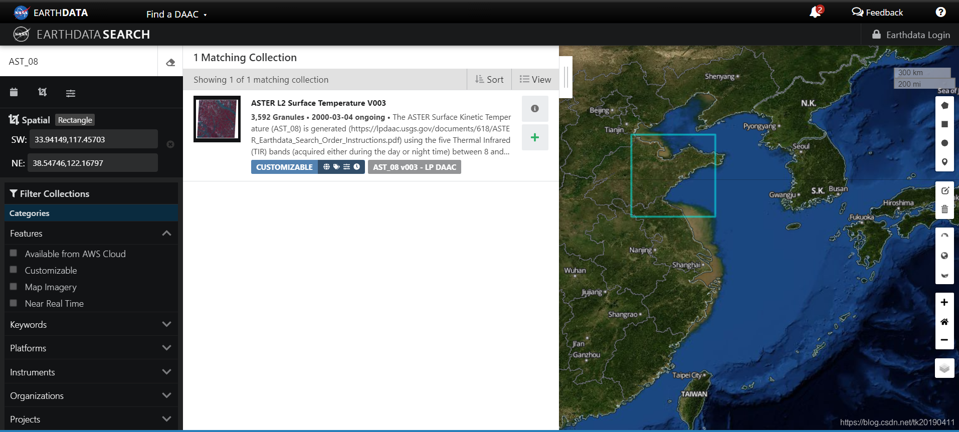Click the 1 Matching Collection heading
This screenshot has width=959, height=432.
point(245,58)
